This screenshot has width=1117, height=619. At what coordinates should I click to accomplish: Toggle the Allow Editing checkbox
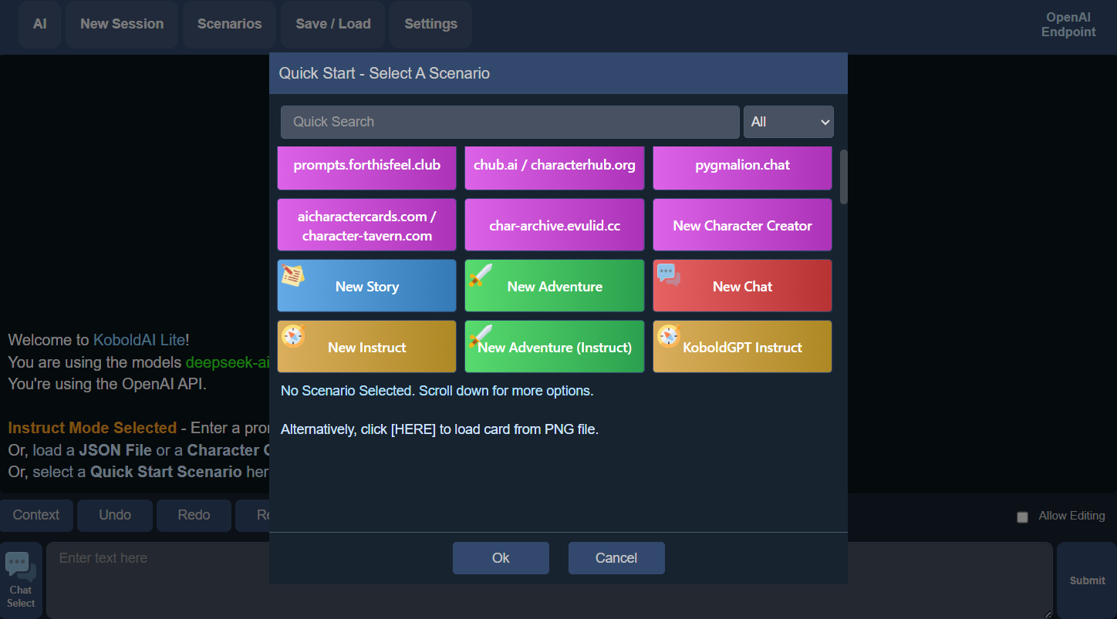[x=1022, y=517]
